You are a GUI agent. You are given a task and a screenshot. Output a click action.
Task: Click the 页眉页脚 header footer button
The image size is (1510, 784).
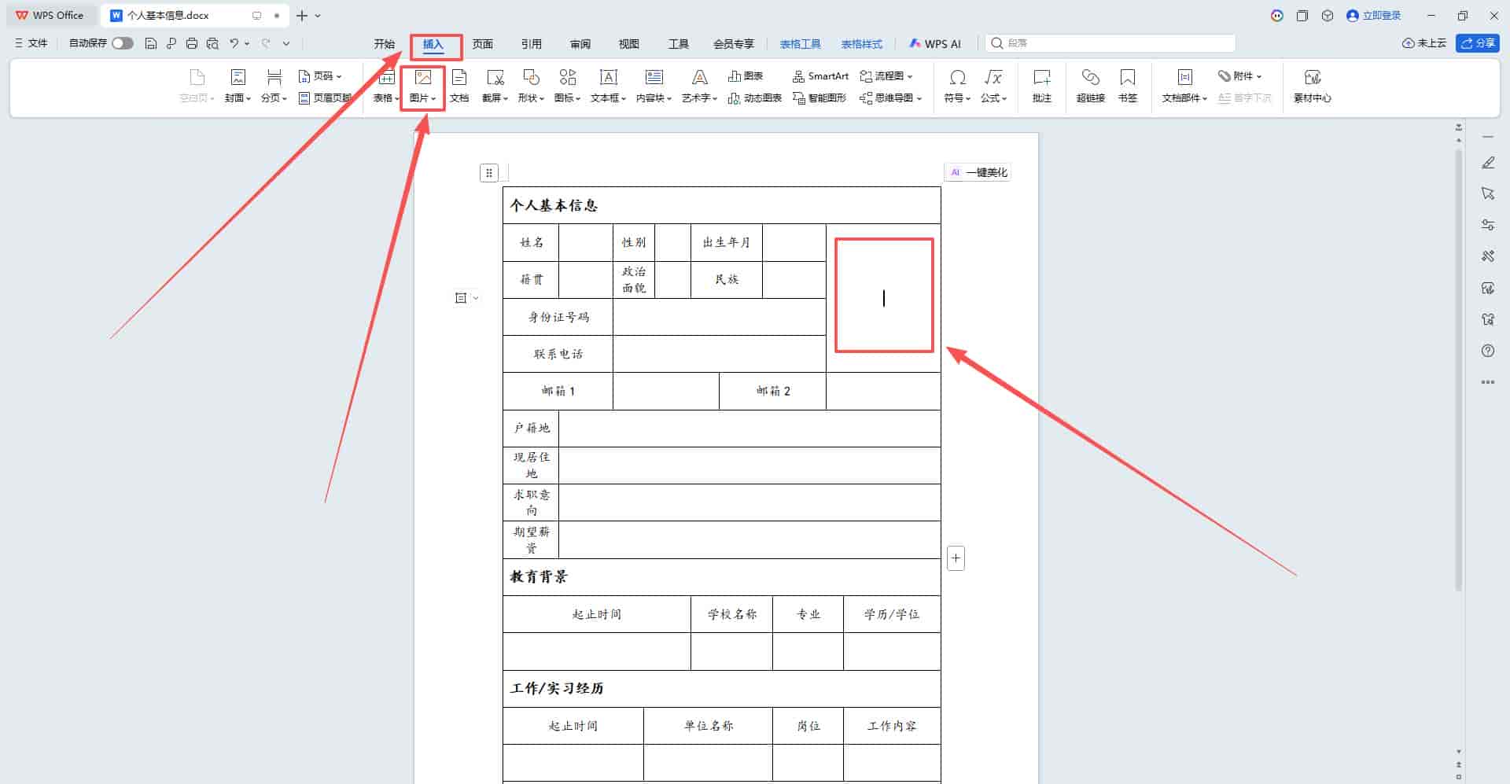(x=325, y=98)
